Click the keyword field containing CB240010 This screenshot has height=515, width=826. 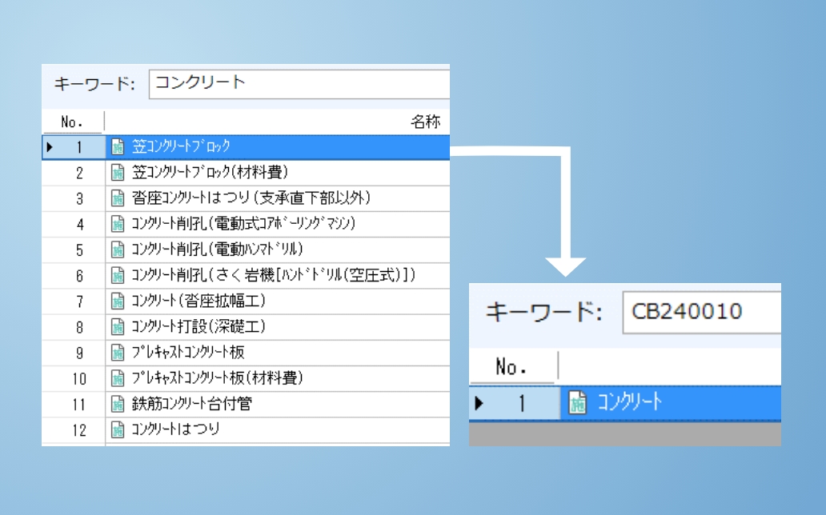tap(700, 312)
